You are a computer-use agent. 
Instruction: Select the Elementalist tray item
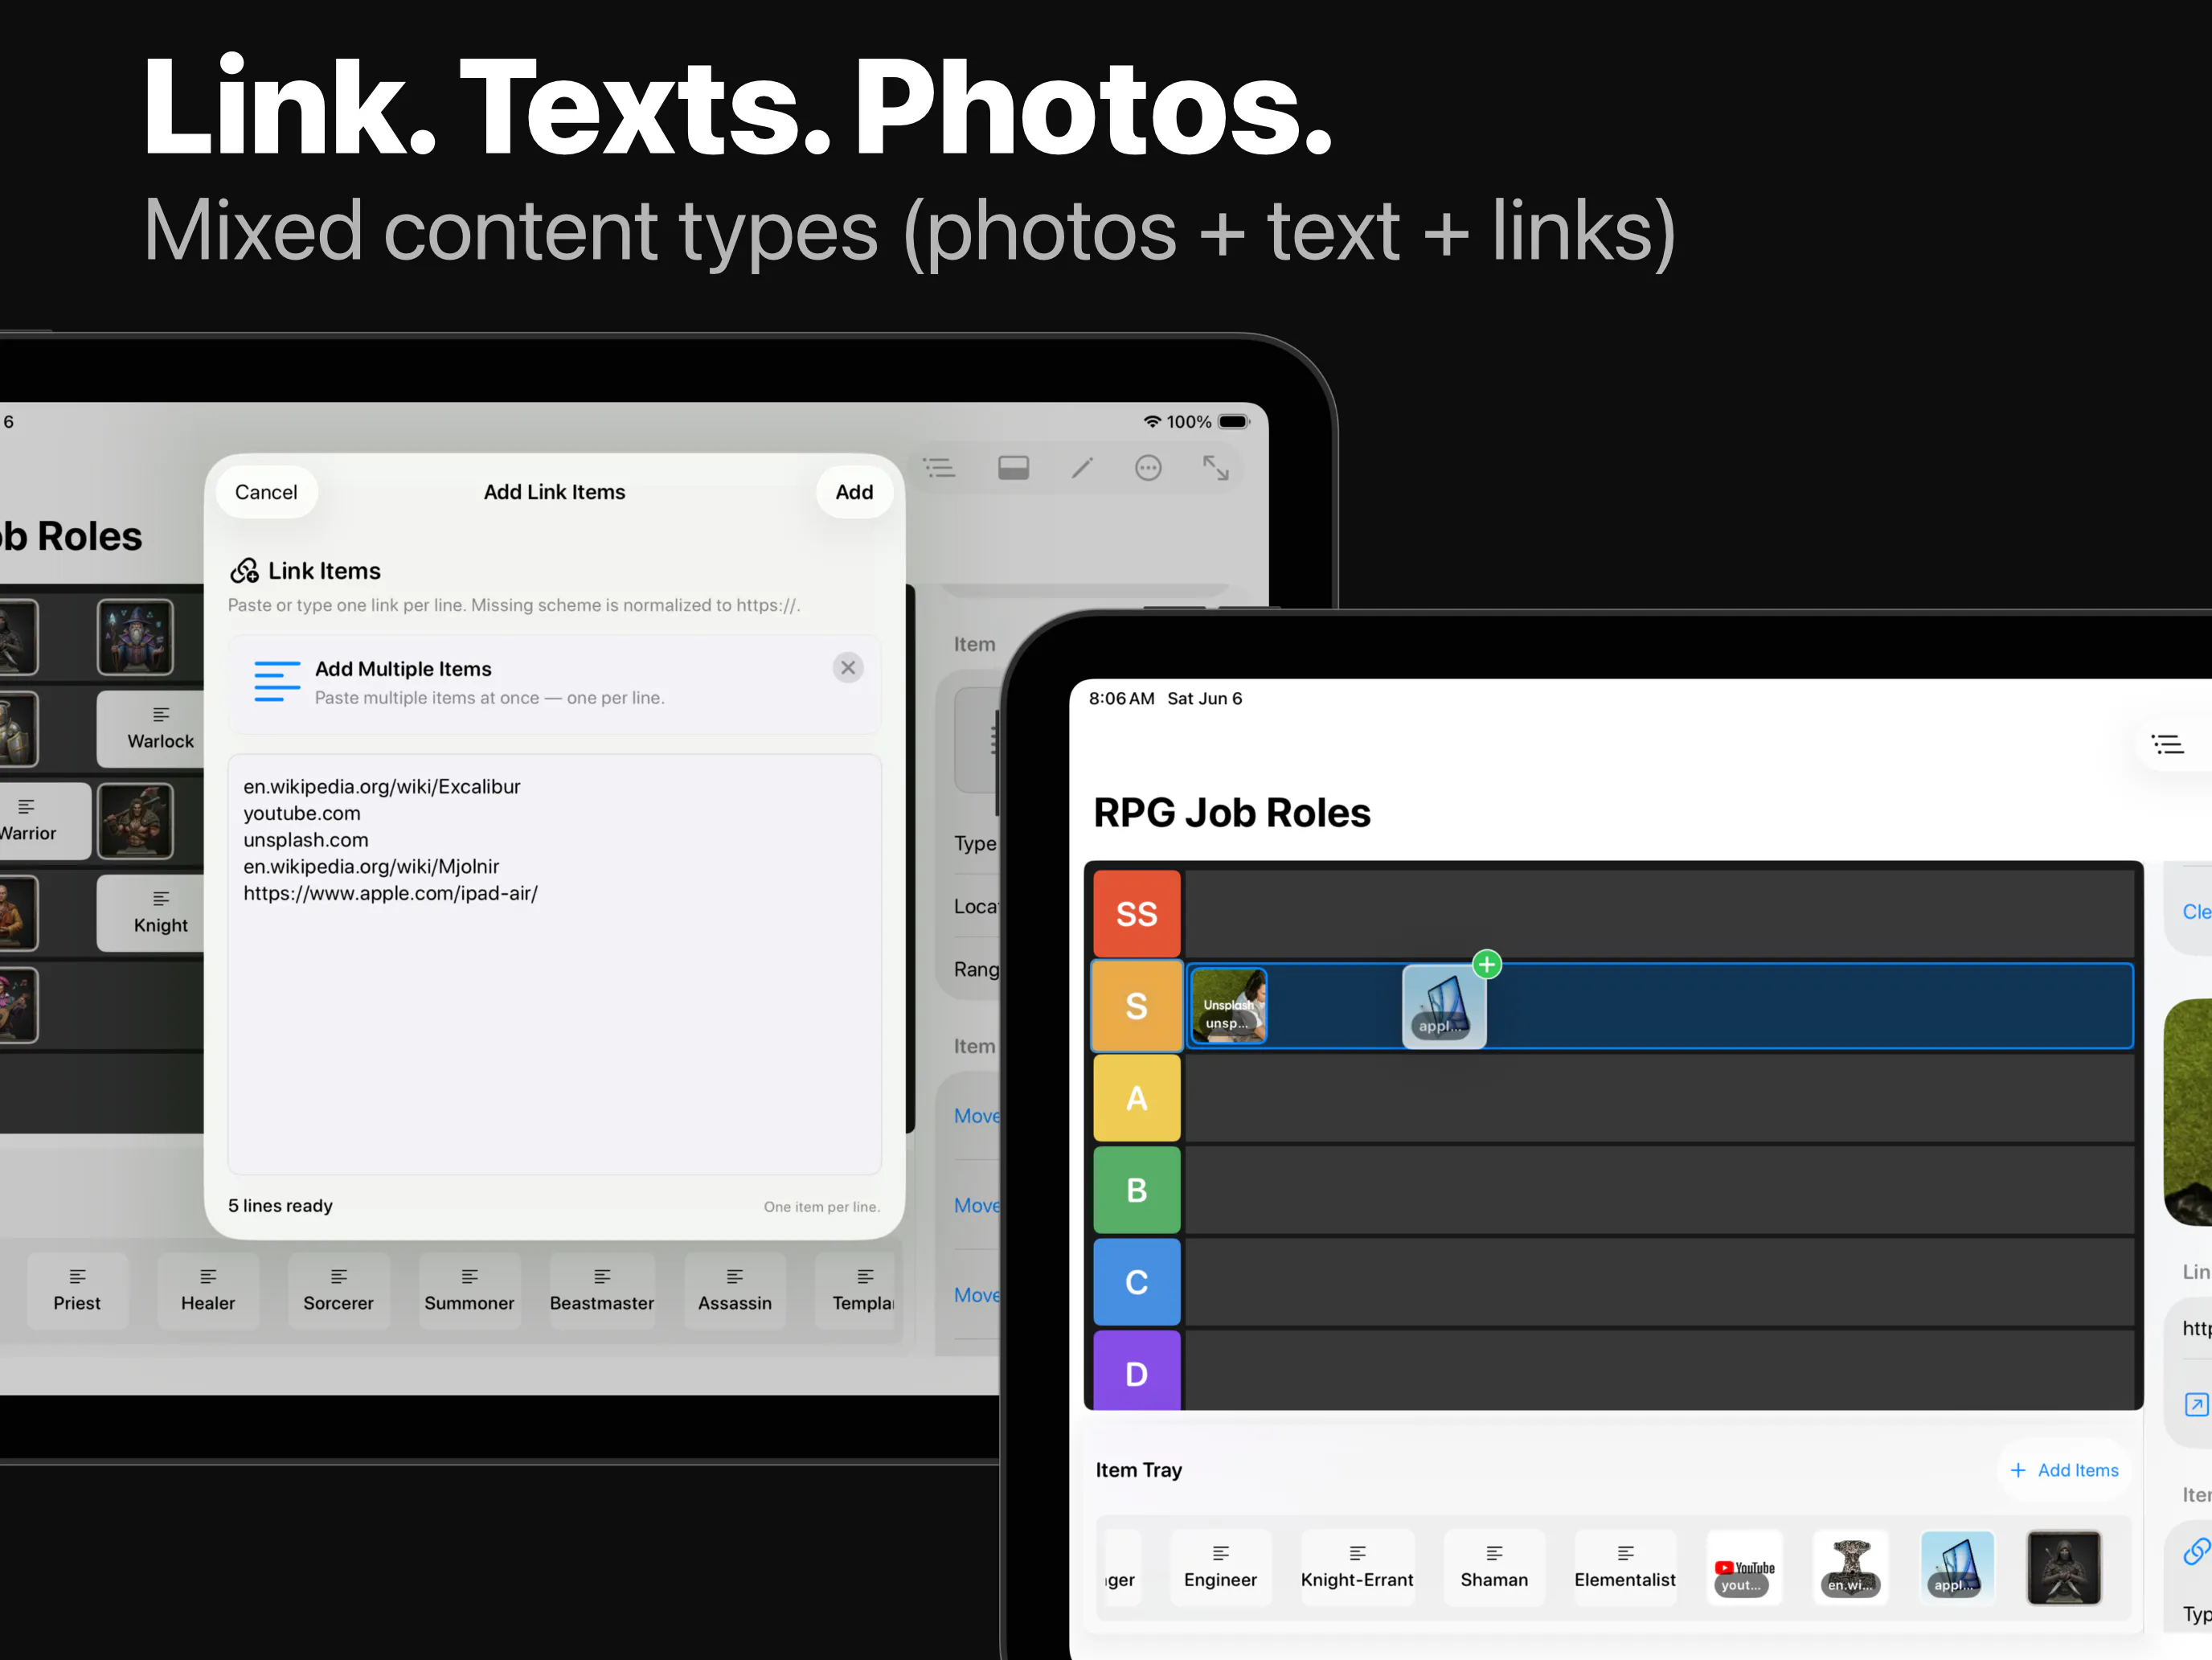tap(1625, 1567)
